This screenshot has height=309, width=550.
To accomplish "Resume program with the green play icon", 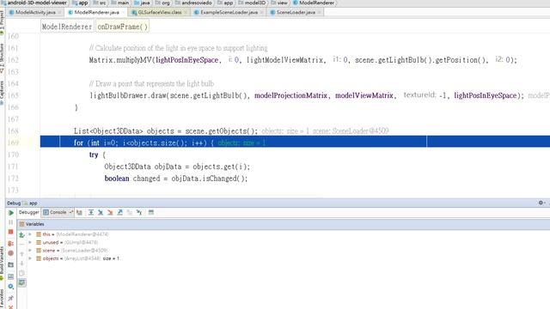I will (11, 213).
